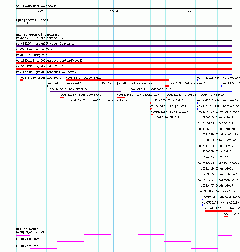This screenshot has width=240, height=252.
Task: Click the purple nsv4322564 variant bar
Action: [x=124, y=46]
